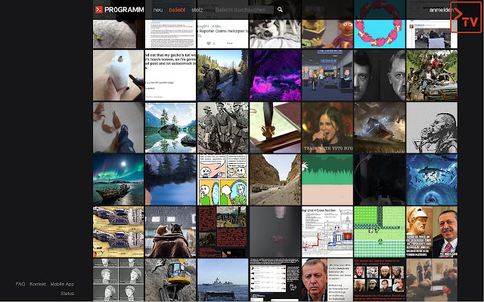
Task: Open the aurora over sailing ship thumbnail
Action: click(x=118, y=180)
